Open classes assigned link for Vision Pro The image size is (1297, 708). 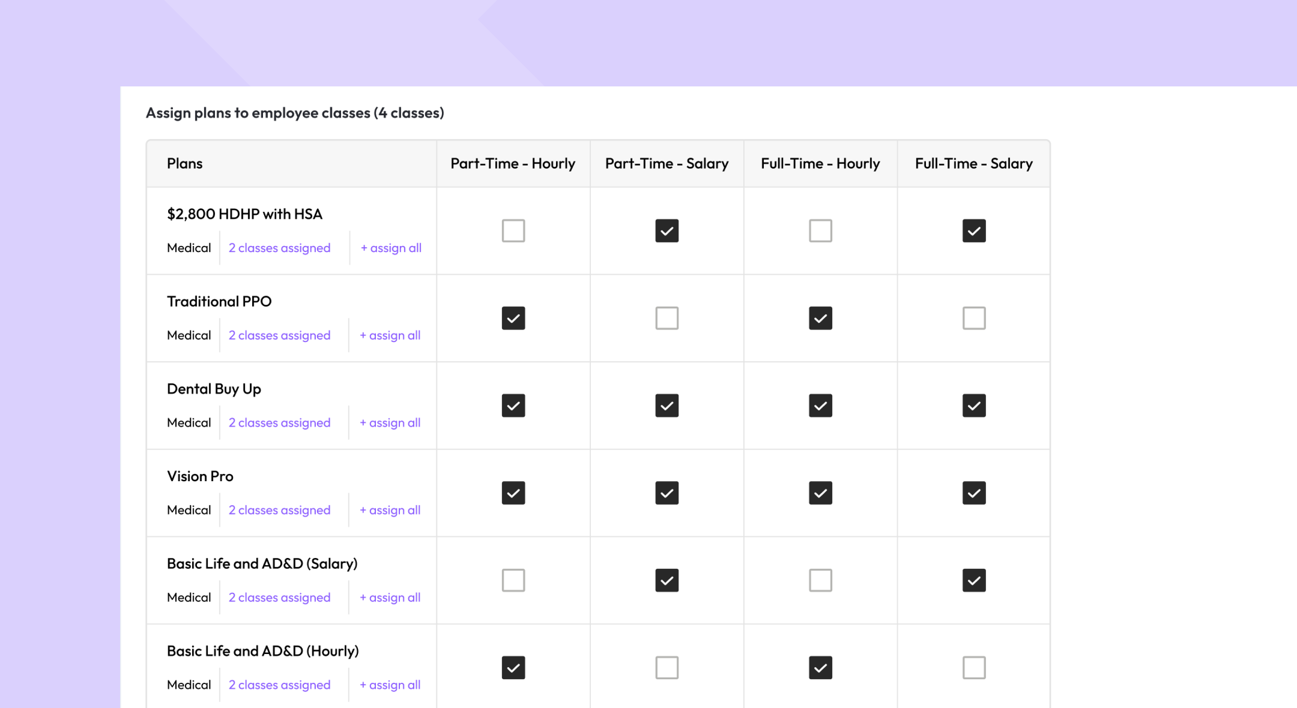(x=279, y=510)
